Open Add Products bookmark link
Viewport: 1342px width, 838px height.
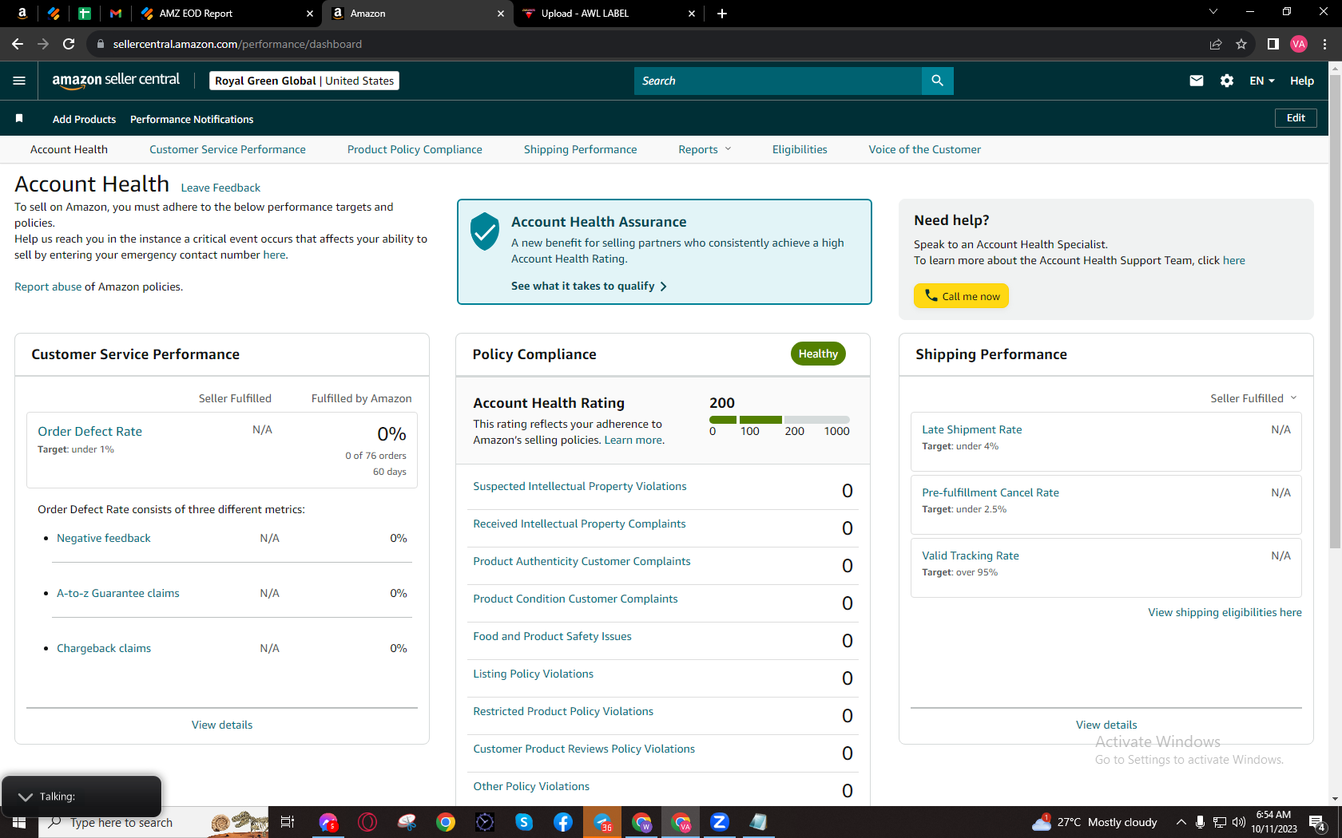84,119
